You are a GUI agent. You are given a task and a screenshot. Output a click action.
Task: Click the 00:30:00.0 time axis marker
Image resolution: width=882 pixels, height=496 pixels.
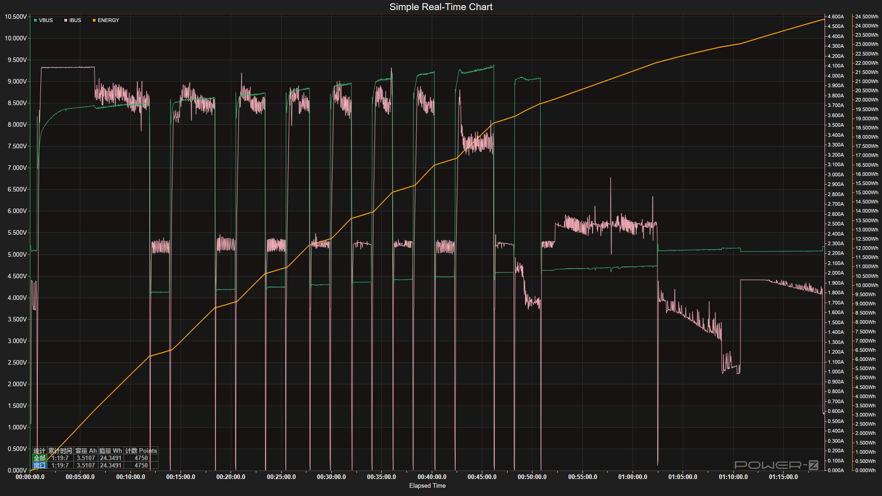331,477
